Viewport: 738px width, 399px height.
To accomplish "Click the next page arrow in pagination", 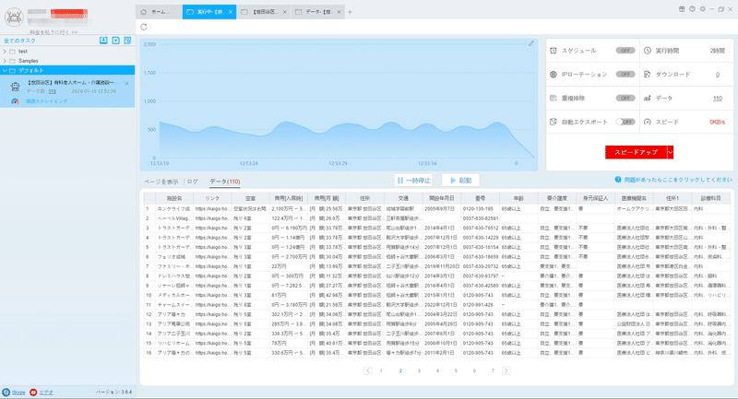I will (x=506, y=370).
